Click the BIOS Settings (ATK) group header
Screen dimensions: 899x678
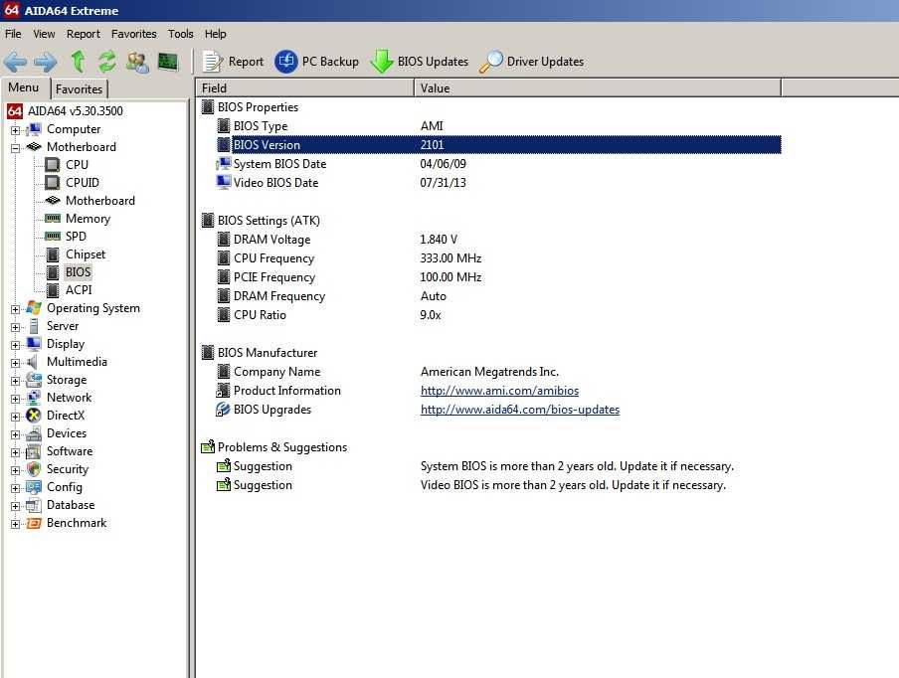click(x=269, y=221)
